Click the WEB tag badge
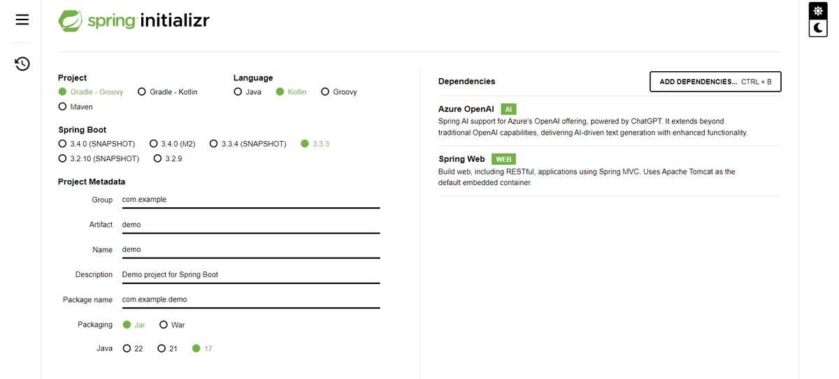Screen dimensions: 839x379 503,159
